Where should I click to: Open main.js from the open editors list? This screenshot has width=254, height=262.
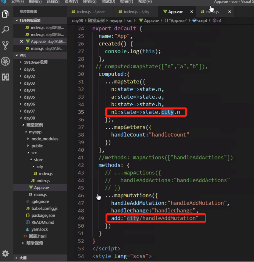pyautogui.click(x=40, y=48)
